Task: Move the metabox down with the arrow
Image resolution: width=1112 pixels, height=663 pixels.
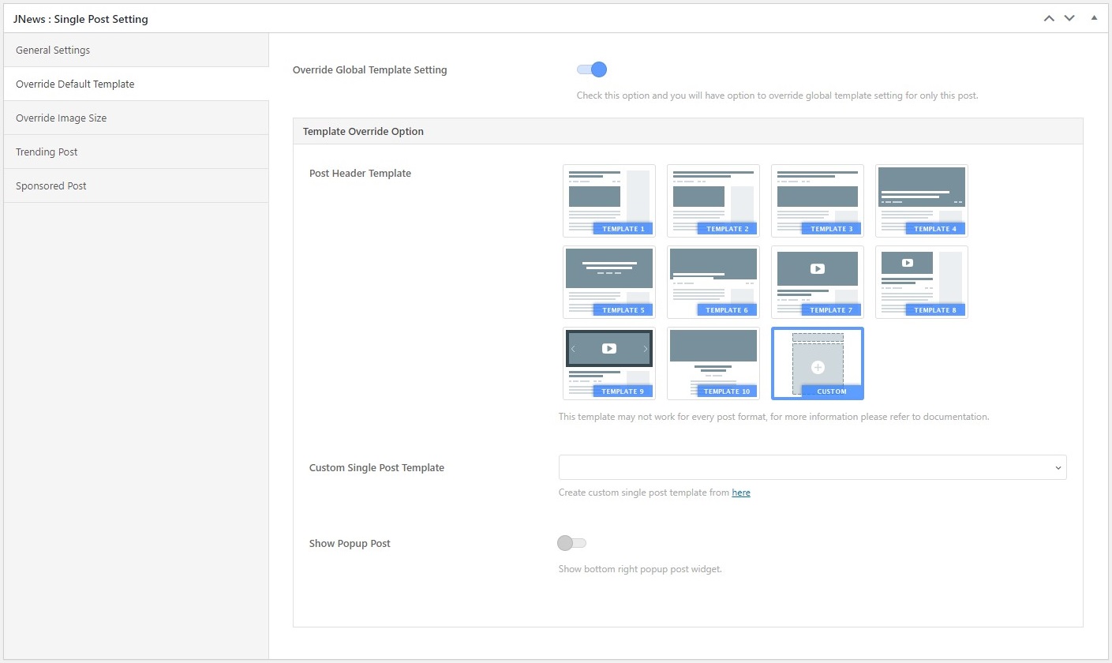Action: (x=1069, y=18)
